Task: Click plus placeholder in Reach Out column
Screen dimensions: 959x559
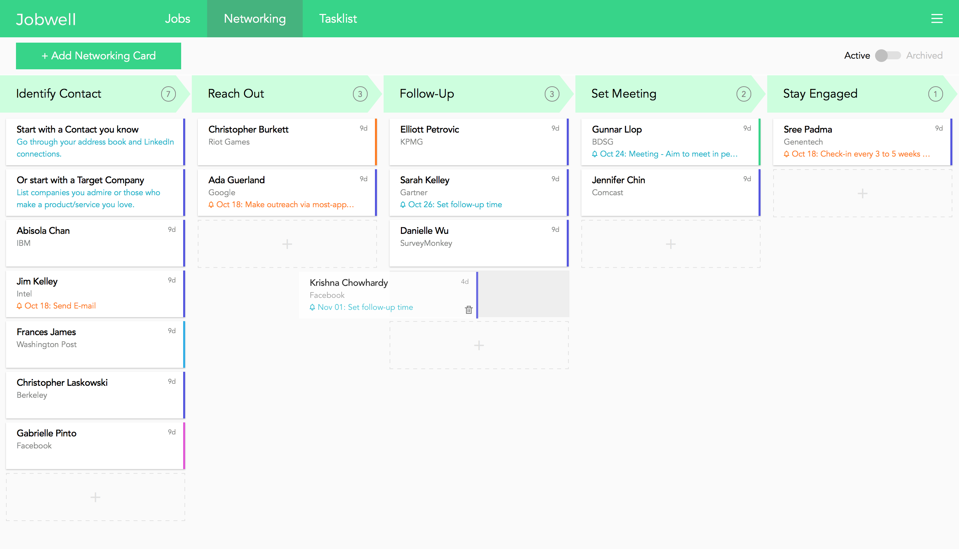Action: click(x=287, y=244)
